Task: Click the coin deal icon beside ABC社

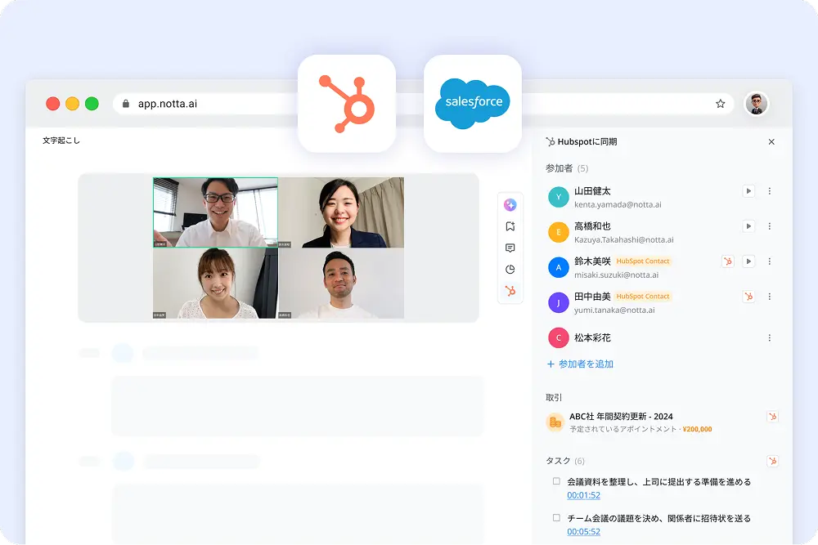Action: 555,422
